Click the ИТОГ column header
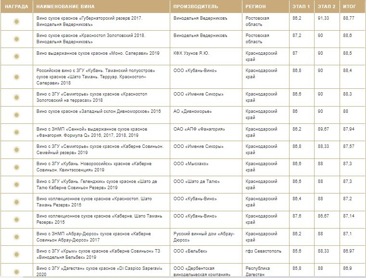The image size is (366, 278). click(350, 7)
